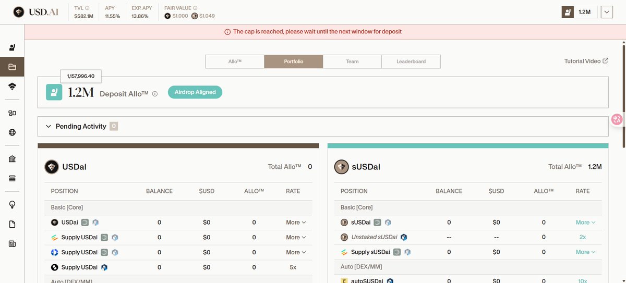Click the Arbitrum icon beside Unstaked sUSDai
The image size is (626, 283).
pyautogui.click(x=404, y=237)
